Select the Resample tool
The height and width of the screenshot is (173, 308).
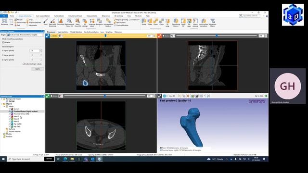click(x=4, y=22)
